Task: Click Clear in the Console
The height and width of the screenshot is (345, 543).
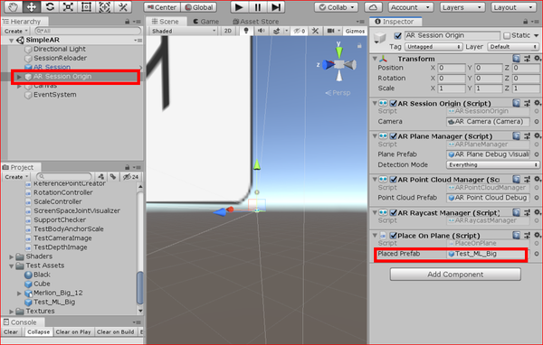Action: (11, 331)
